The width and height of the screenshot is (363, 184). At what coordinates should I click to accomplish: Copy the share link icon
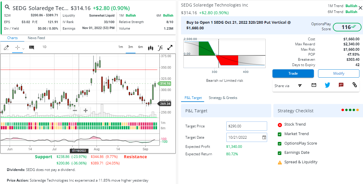[x=355, y=85]
